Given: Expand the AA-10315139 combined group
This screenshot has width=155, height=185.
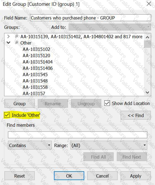Looking at the screenshot, I should (x=9, y=36).
